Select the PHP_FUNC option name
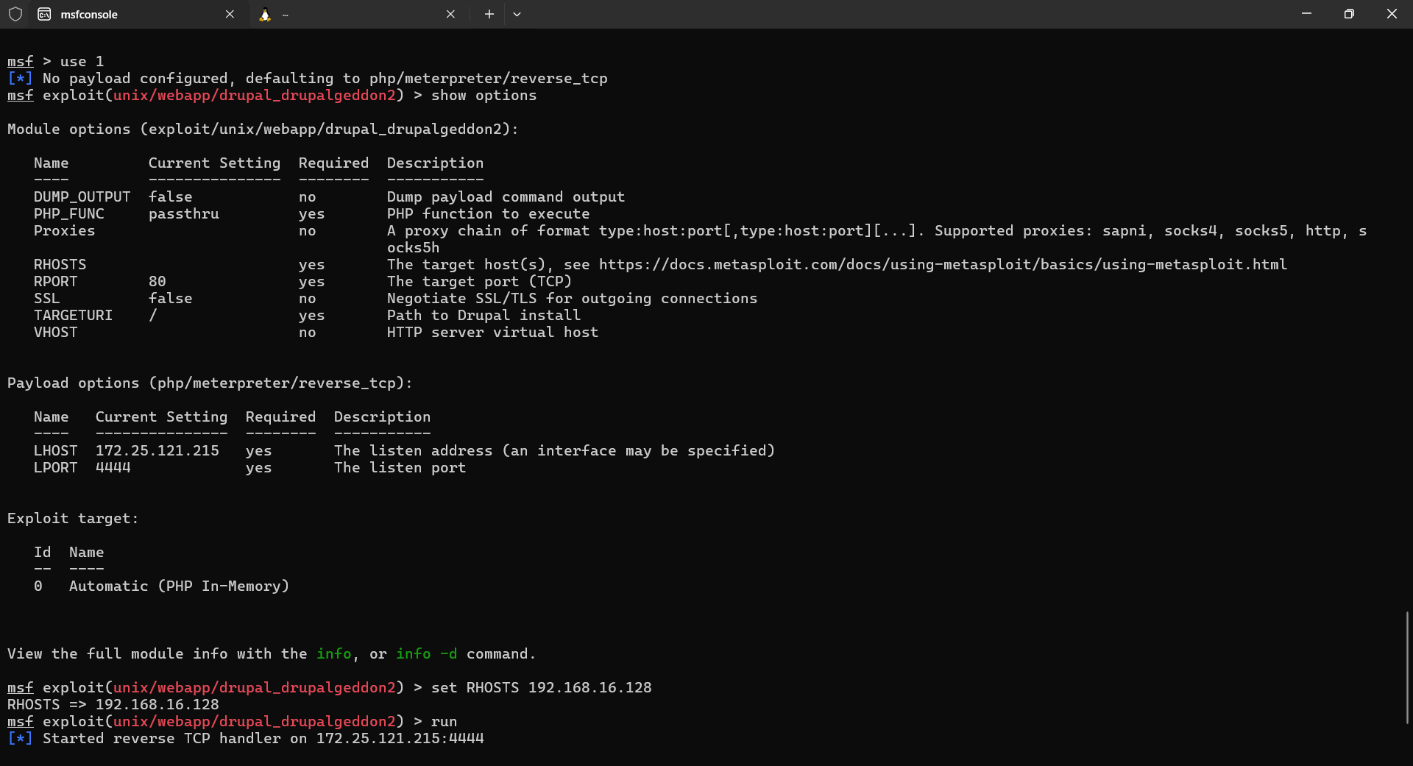Screen dimensions: 1413x766 [x=68, y=213]
